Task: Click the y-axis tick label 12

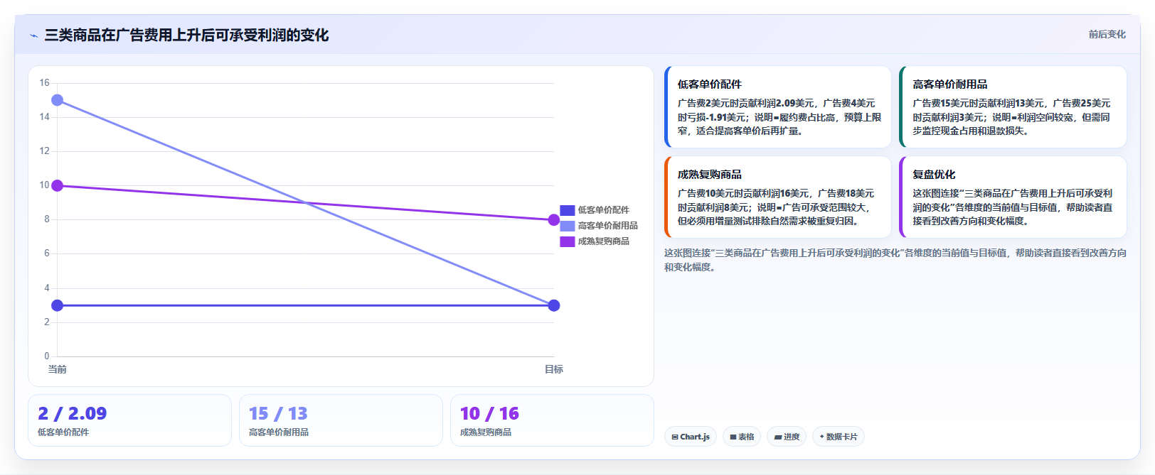Action: [x=44, y=151]
